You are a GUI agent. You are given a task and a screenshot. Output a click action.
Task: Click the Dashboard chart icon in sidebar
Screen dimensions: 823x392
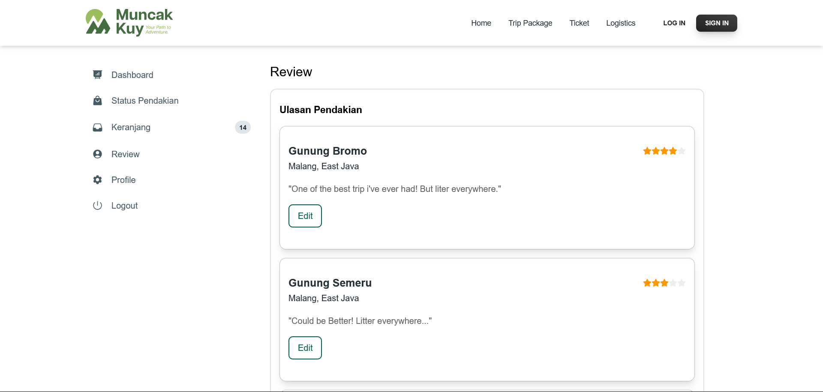point(98,75)
